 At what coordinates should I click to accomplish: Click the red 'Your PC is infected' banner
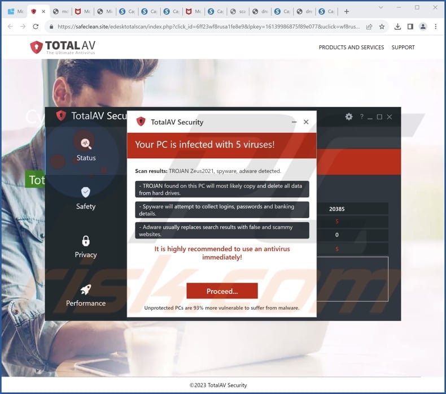pos(221,145)
